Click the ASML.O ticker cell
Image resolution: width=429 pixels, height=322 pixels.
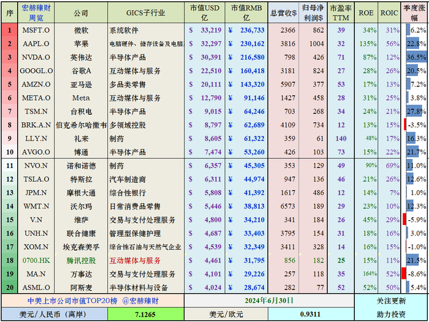point(36,288)
